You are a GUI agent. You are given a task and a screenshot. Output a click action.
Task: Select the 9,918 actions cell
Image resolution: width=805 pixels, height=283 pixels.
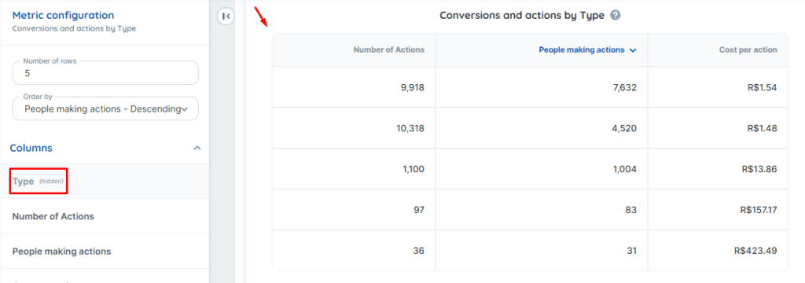pyautogui.click(x=354, y=87)
